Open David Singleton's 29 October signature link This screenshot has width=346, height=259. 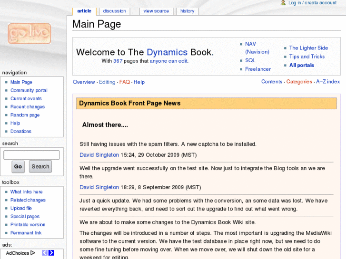tap(99, 155)
